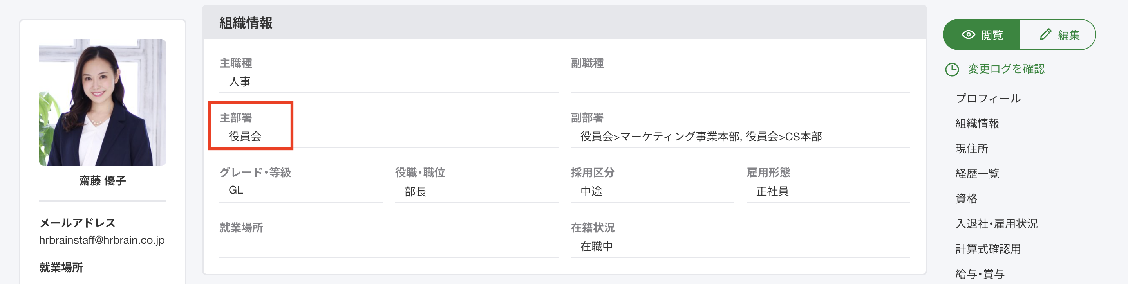Viewport: 1128px width, 284px height.
Task: Click the email hrbrainstaff@hrbrain.co.jp
Action: click(102, 240)
